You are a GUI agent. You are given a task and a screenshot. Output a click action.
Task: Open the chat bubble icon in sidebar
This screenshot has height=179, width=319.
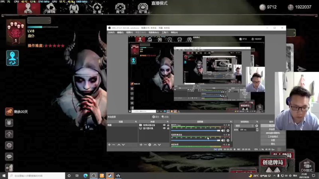[x=9, y=156]
